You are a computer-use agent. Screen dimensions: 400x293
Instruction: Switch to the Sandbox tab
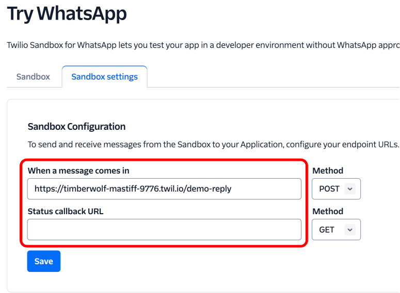click(33, 77)
